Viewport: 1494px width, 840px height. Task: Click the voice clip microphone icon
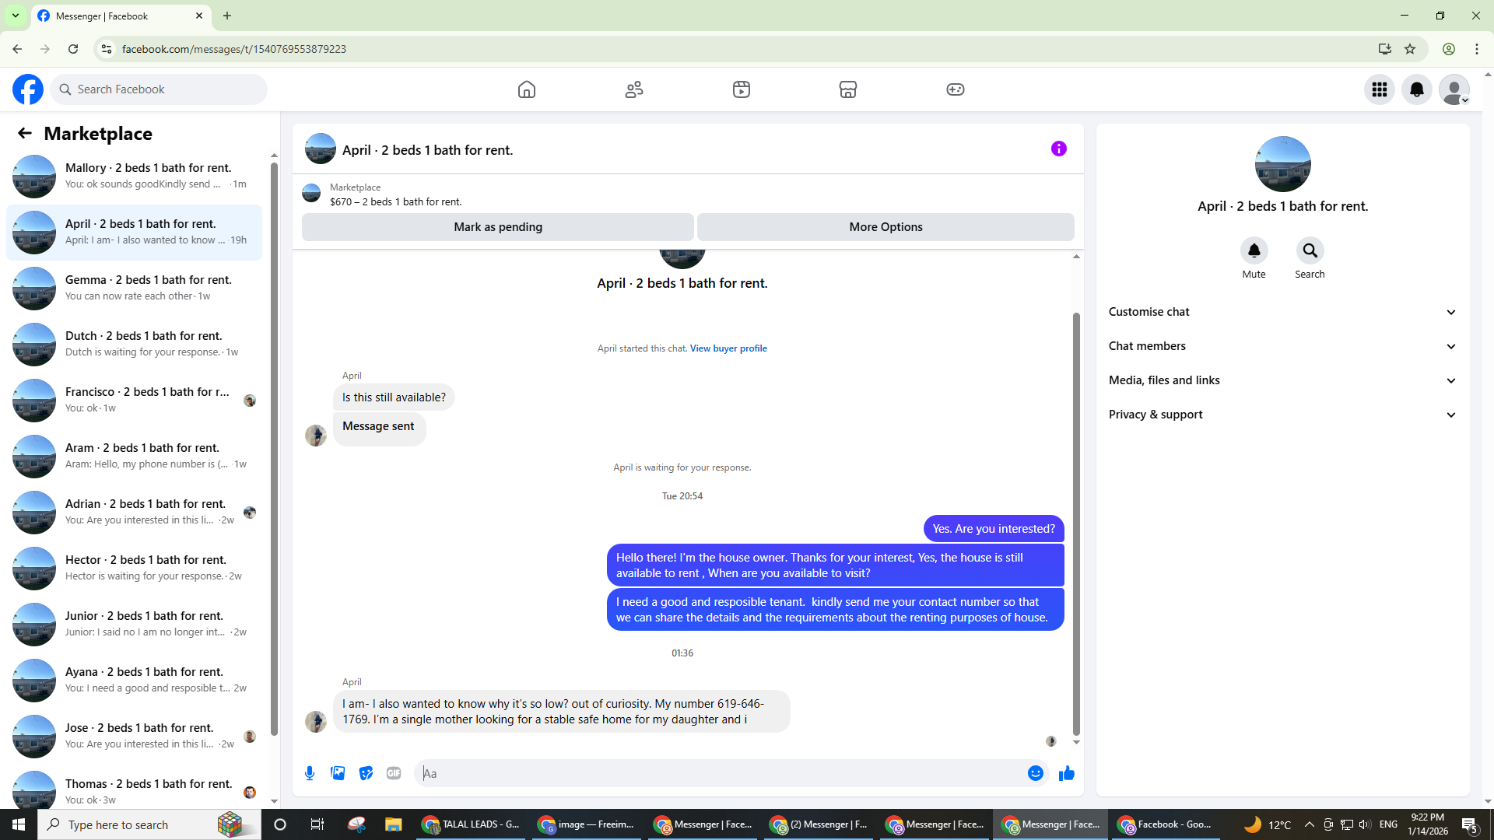pyautogui.click(x=310, y=773)
